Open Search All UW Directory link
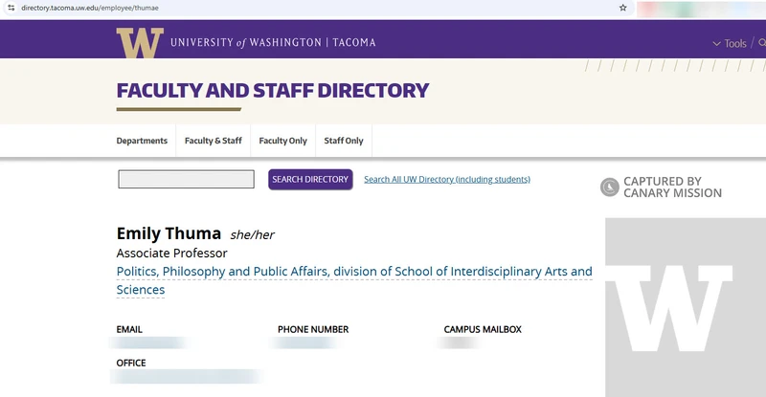Viewport: 766px width, 397px height. (x=446, y=179)
